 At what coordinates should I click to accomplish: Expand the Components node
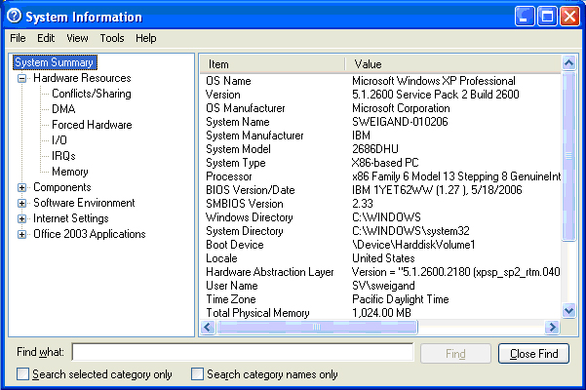tap(22, 187)
